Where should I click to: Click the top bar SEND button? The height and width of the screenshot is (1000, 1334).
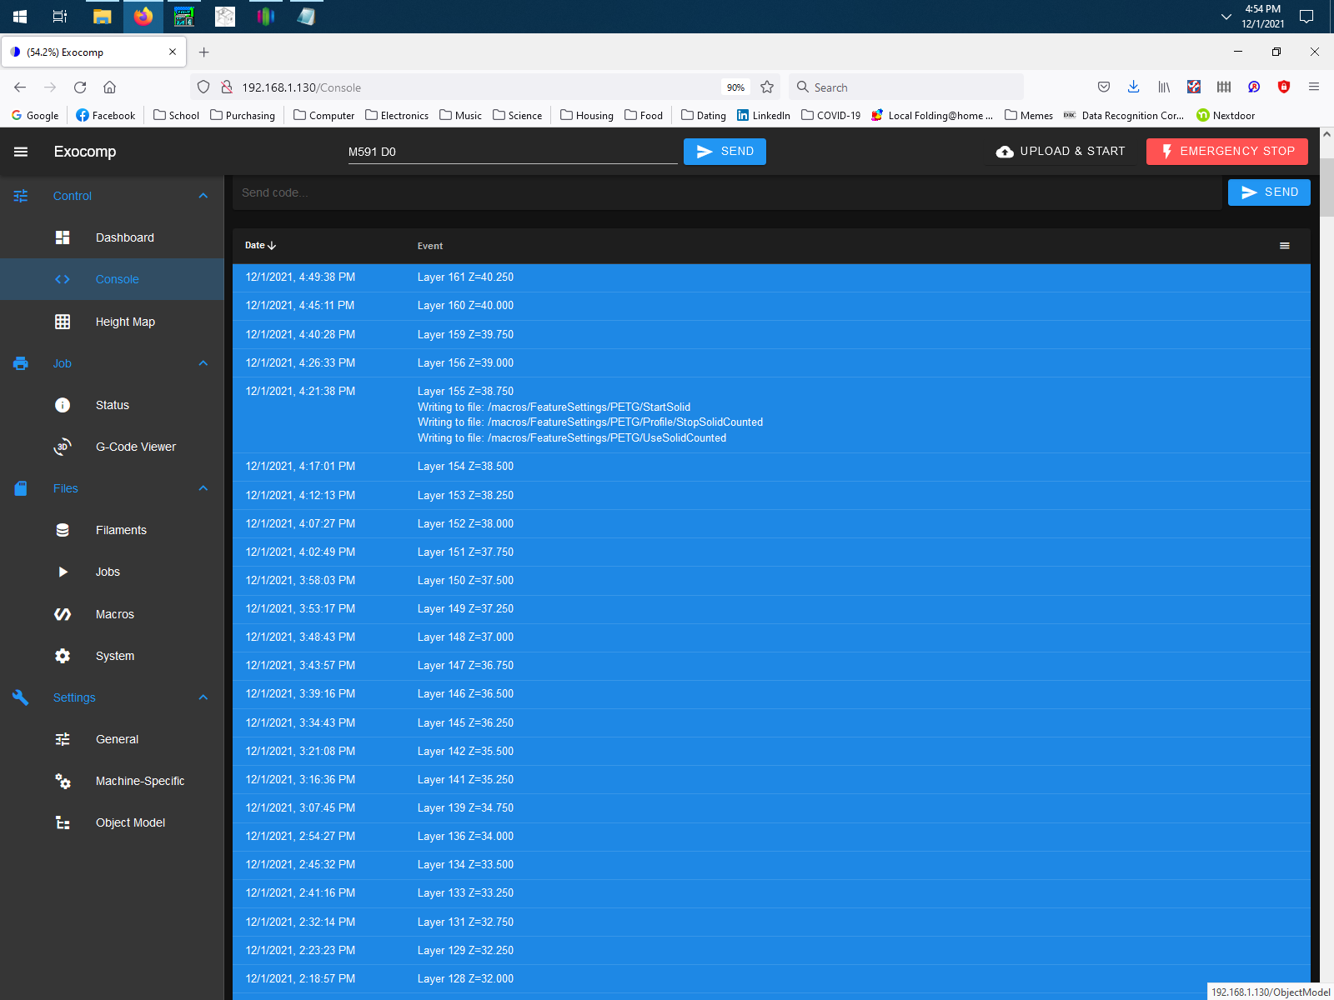point(725,152)
